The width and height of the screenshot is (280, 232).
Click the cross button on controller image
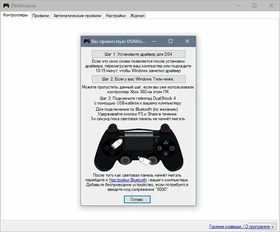click(x=166, y=154)
